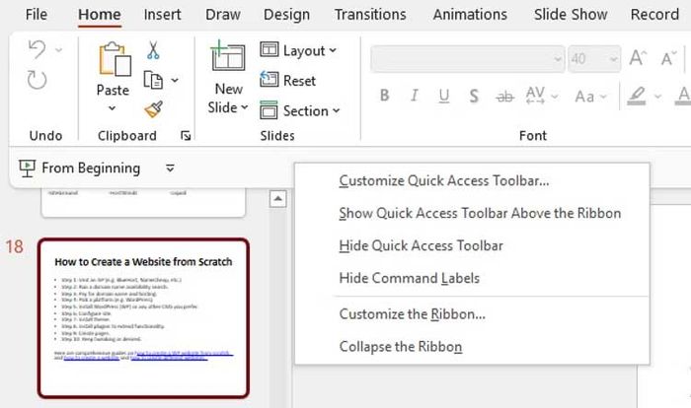Toggle Italic formatting

(414, 95)
